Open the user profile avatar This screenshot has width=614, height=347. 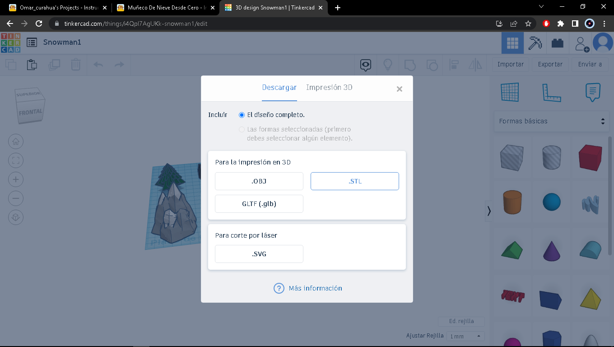(603, 43)
